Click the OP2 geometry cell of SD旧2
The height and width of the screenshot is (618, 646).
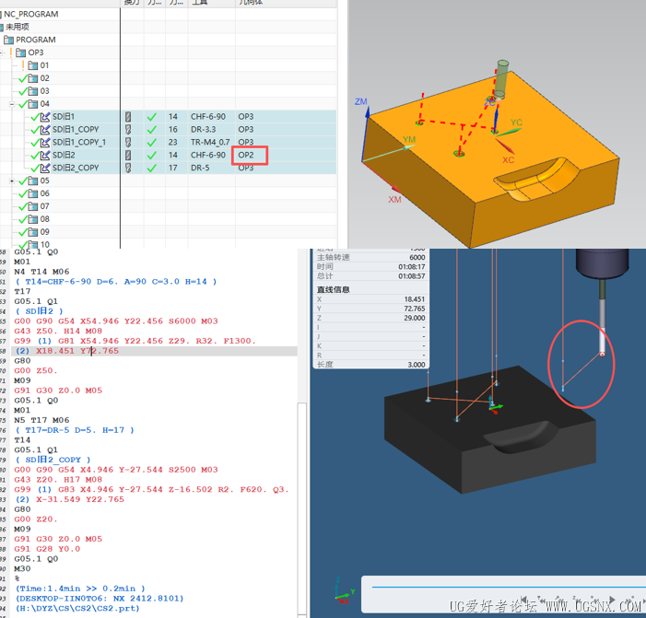(247, 156)
